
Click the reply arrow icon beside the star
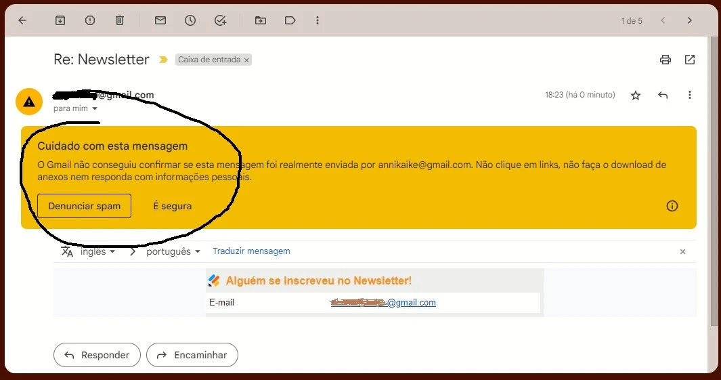tap(663, 96)
